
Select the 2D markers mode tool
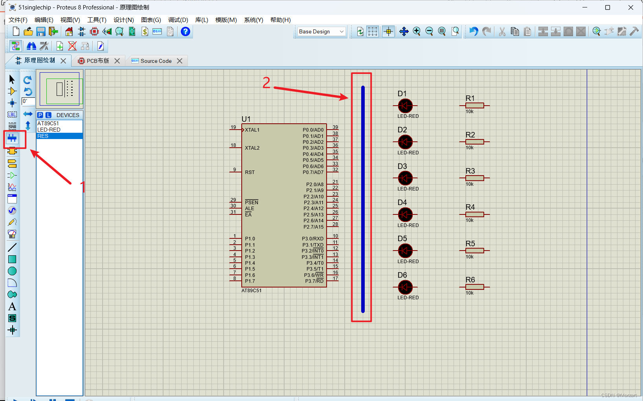(x=12, y=330)
